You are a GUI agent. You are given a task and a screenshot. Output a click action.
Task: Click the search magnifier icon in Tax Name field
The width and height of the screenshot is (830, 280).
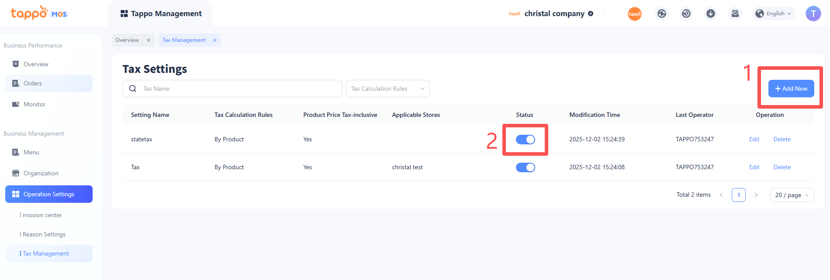tap(133, 89)
